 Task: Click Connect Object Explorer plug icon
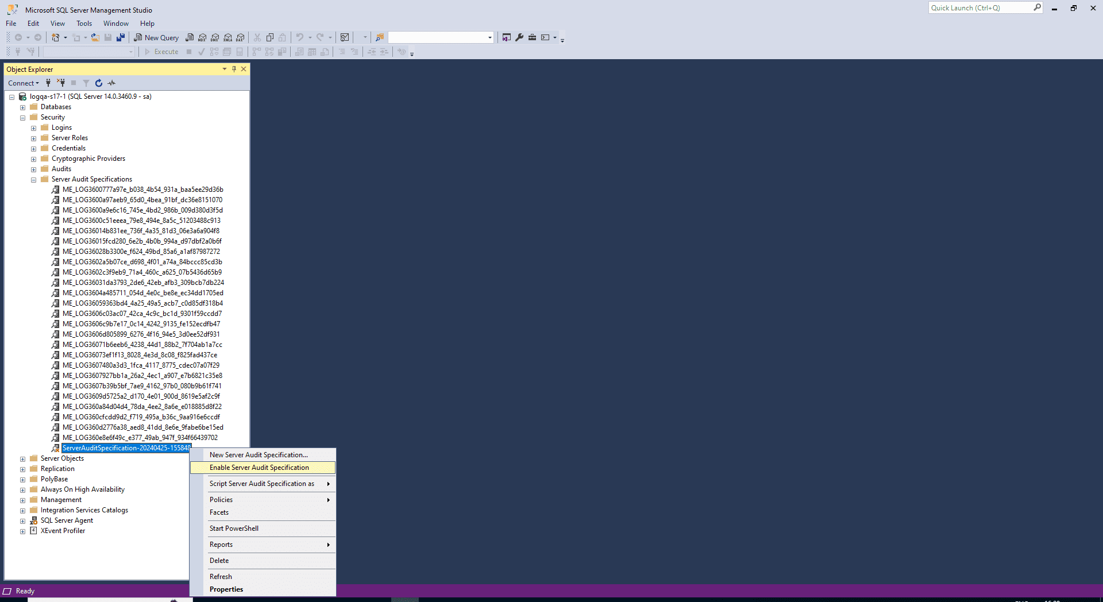pyautogui.click(x=48, y=83)
